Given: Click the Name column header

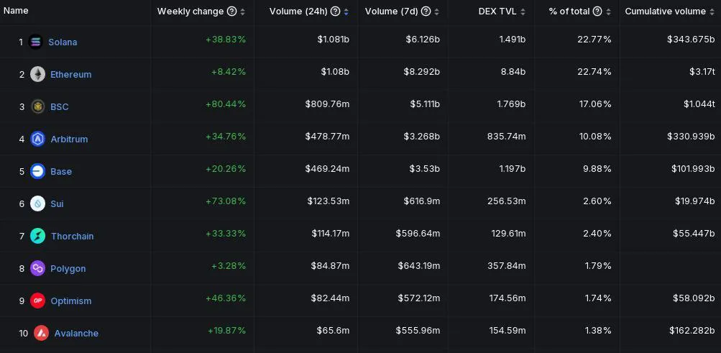Looking at the screenshot, I should click(x=16, y=11).
